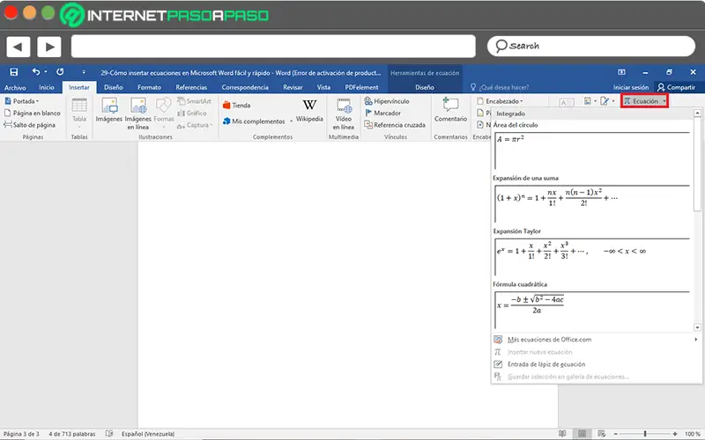Click the browser back arrow button

[x=18, y=47]
